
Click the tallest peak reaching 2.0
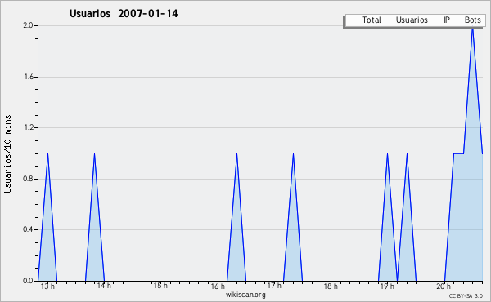coord(473,29)
